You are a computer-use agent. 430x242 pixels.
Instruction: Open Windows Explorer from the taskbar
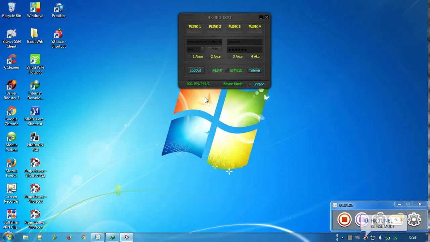[26, 237]
